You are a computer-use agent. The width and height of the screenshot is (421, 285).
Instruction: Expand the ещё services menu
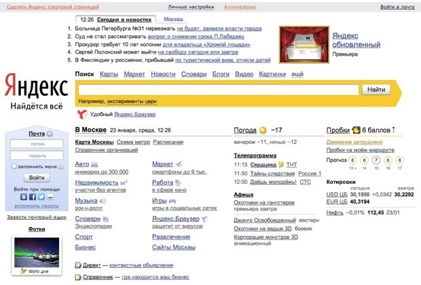[x=297, y=74]
